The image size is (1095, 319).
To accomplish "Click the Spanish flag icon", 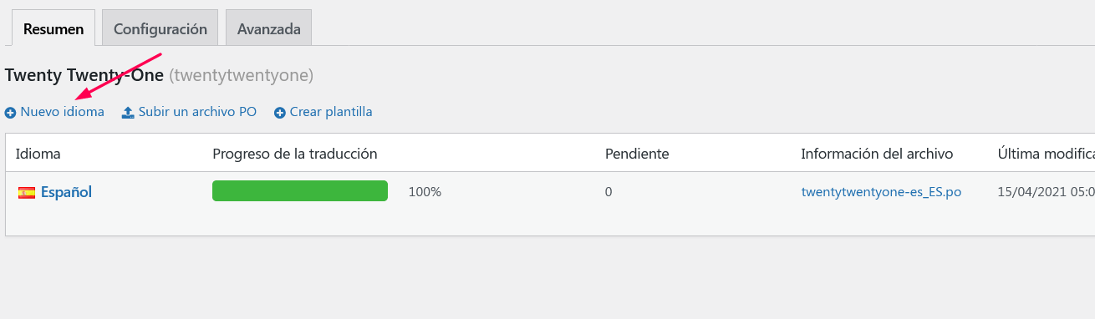I will click(x=27, y=193).
